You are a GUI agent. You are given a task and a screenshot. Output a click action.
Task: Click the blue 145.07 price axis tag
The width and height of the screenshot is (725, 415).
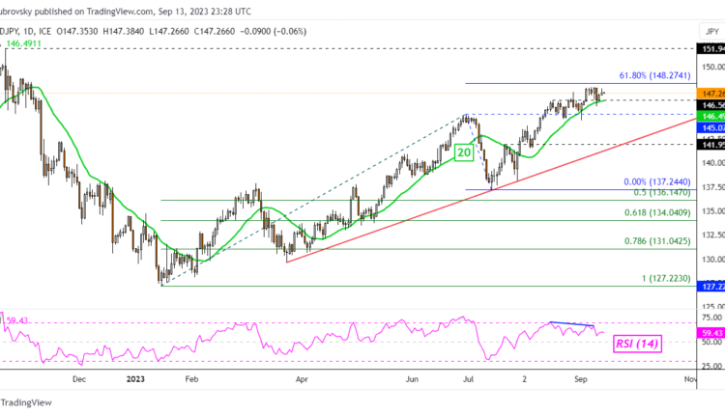click(x=710, y=125)
